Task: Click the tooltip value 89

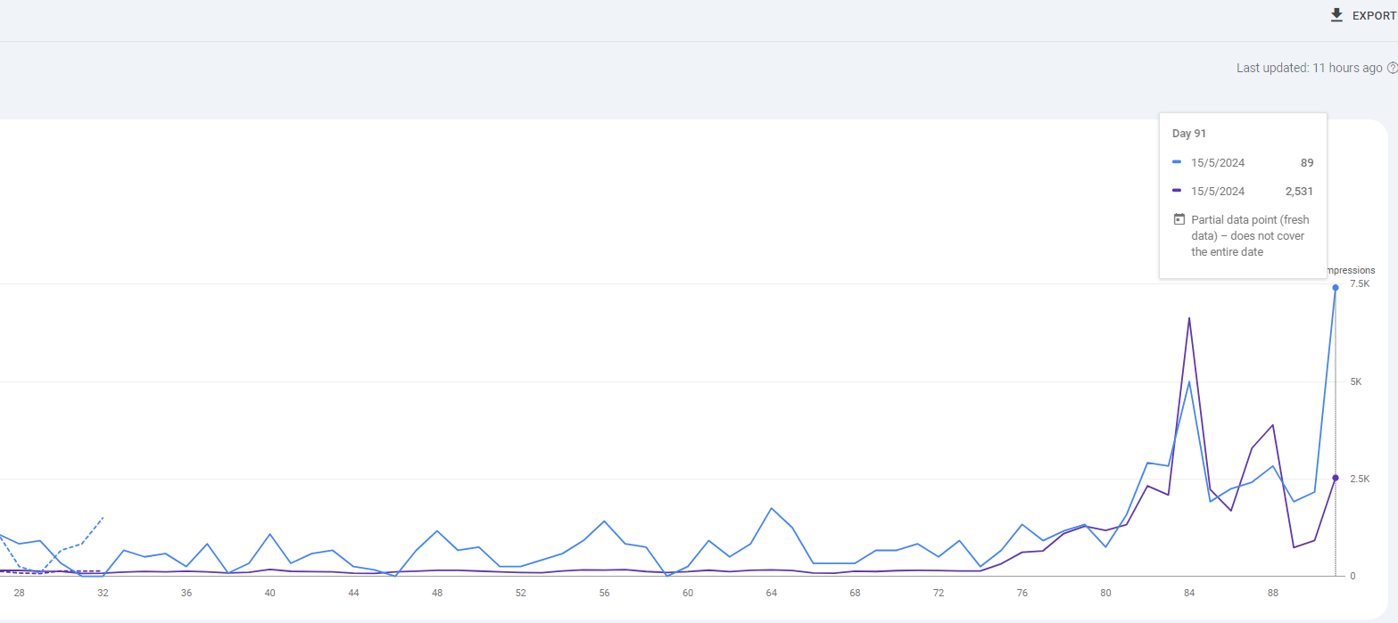Action: [x=1307, y=163]
